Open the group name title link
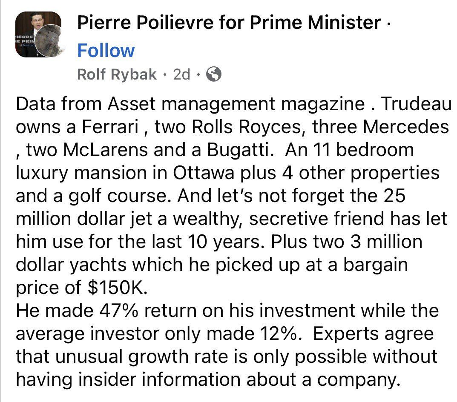 click(x=229, y=23)
